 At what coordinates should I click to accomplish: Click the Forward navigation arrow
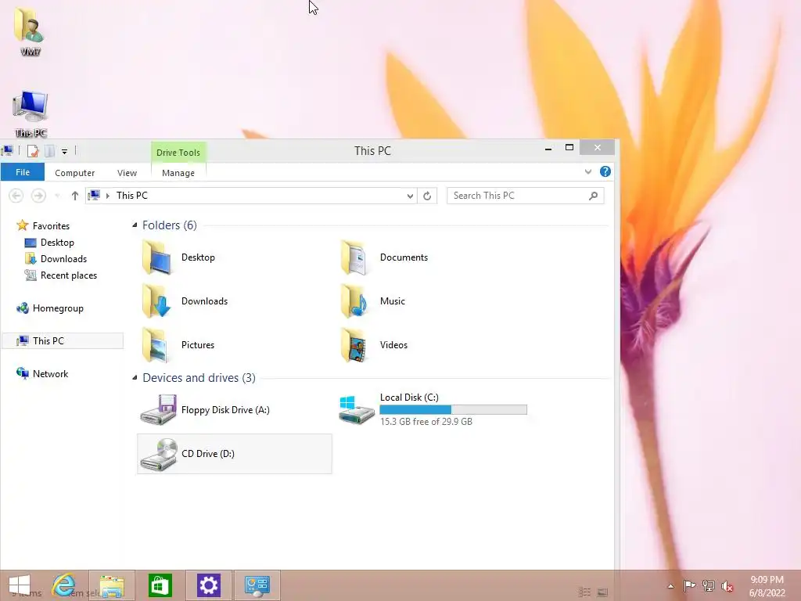tap(38, 196)
